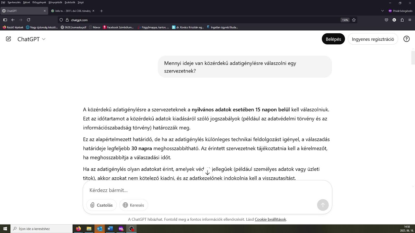Expand the list all tabs chevron

tap(383, 11)
